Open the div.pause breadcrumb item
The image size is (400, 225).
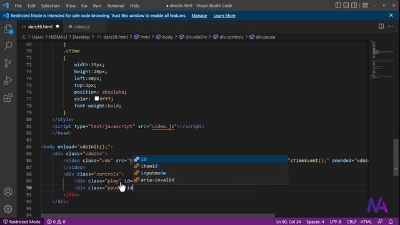262,37
